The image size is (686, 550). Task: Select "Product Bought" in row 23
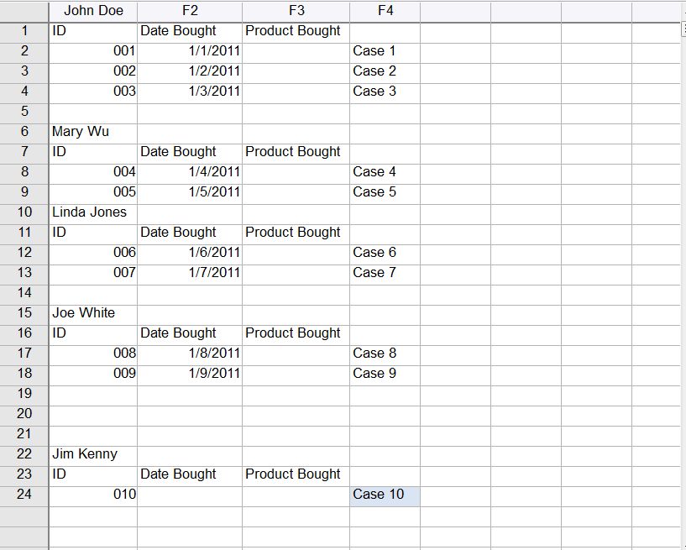296,474
